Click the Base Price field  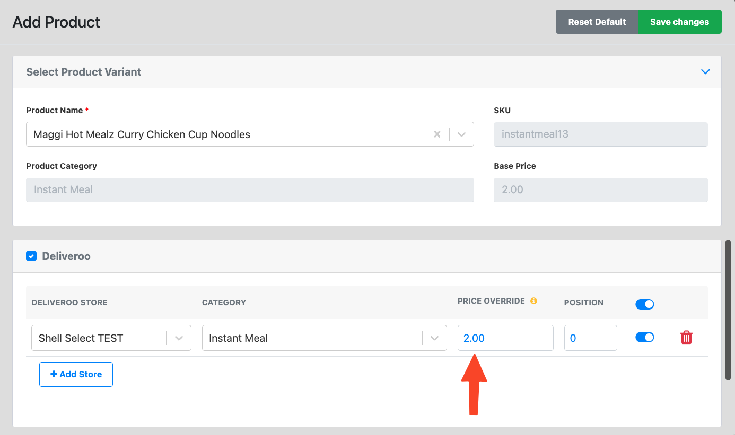(600, 189)
